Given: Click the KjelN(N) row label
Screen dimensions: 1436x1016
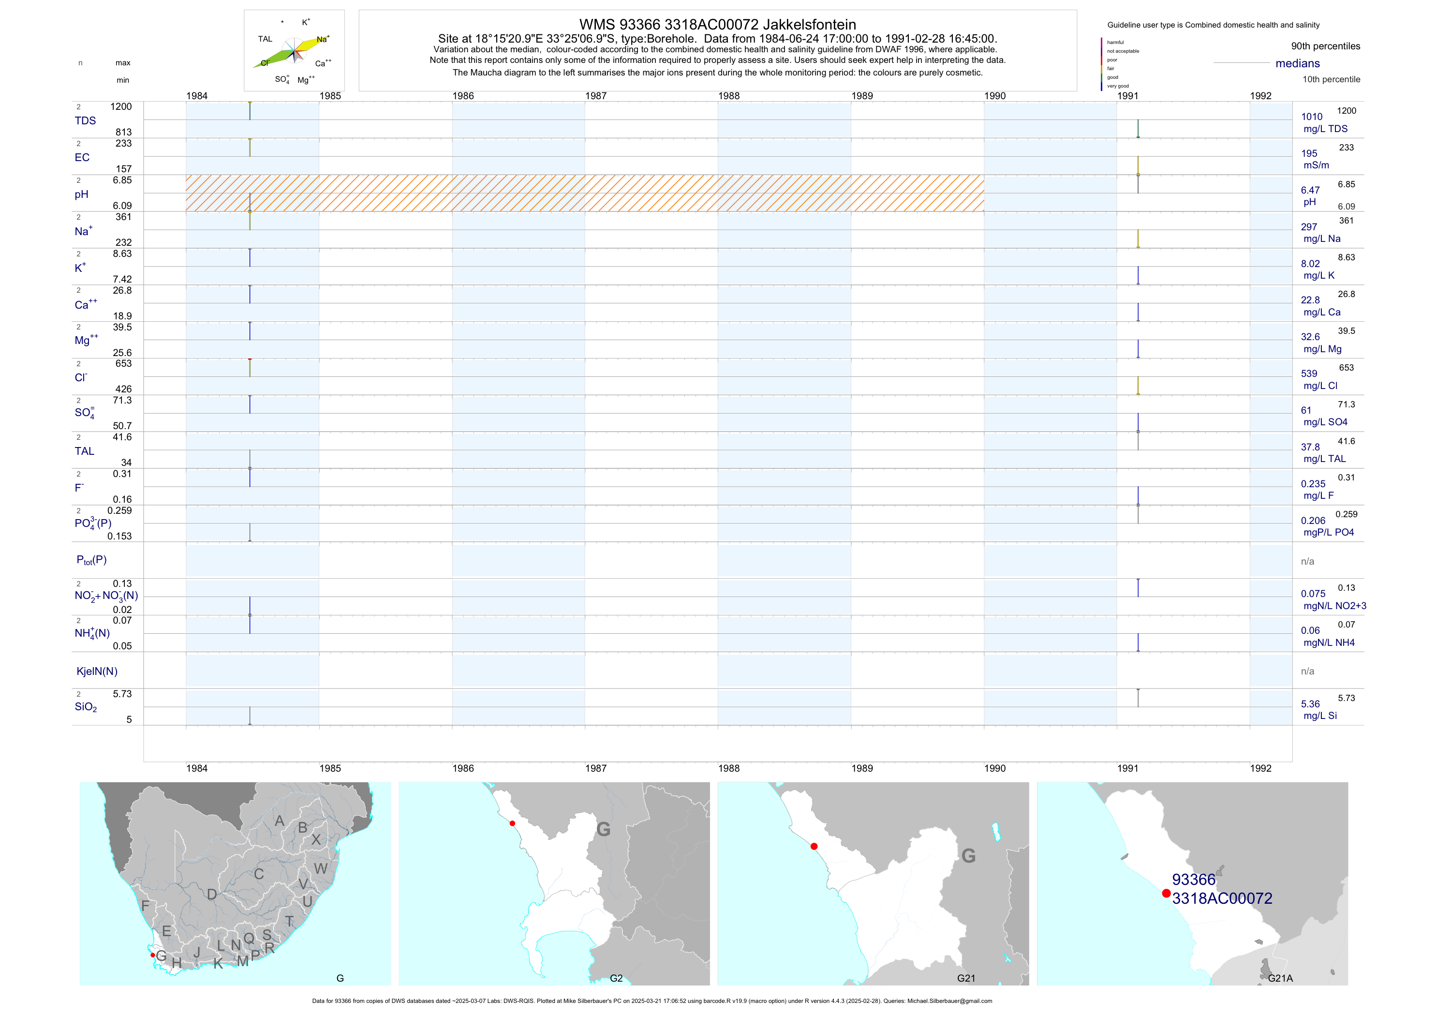Looking at the screenshot, I should 97,672.
